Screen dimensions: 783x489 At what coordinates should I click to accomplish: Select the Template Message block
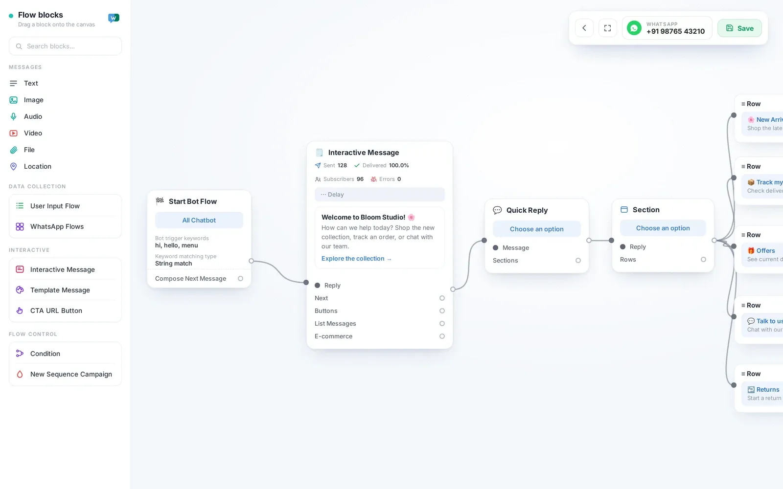point(65,290)
